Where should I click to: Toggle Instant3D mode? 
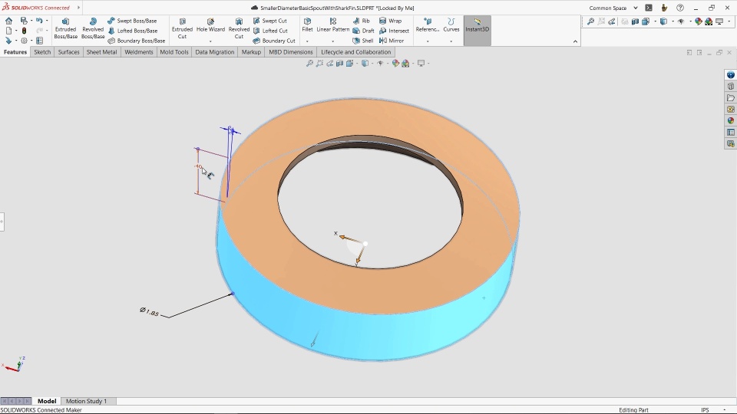477,26
